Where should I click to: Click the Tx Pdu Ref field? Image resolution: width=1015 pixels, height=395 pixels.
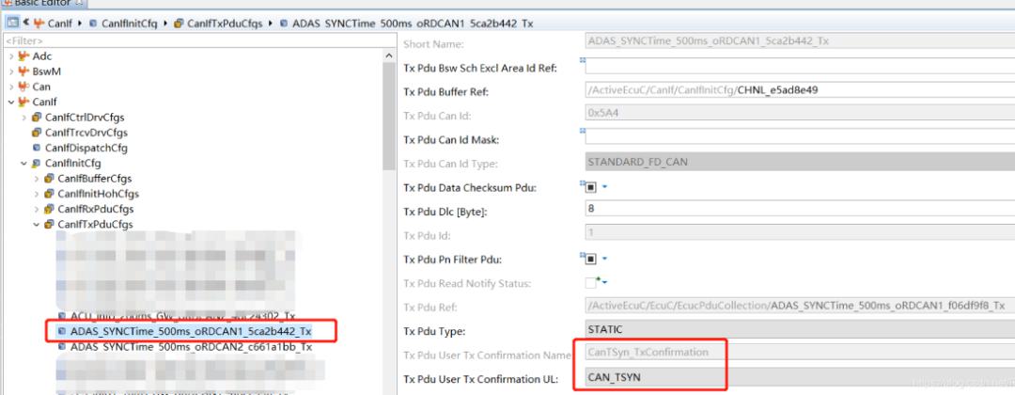[800, 305]
